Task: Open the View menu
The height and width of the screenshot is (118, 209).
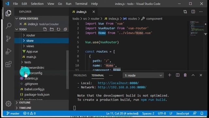Action: click(x=51, y=4)
